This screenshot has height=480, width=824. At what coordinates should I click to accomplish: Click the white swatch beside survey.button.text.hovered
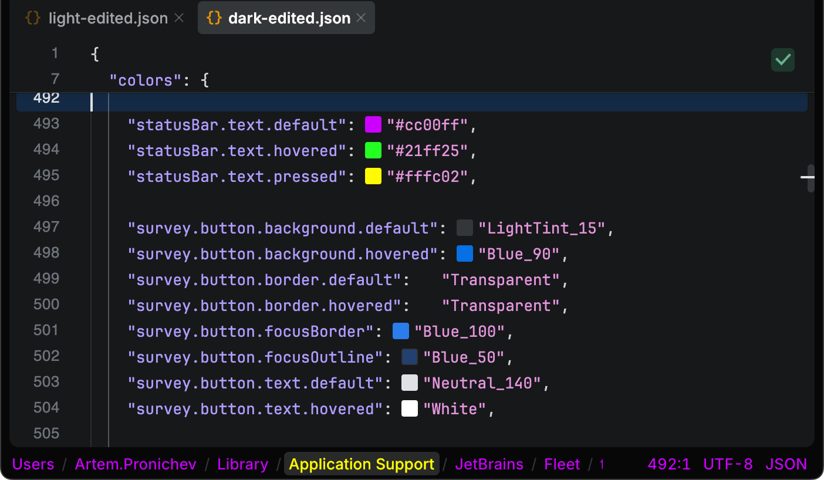coord(409,408)
